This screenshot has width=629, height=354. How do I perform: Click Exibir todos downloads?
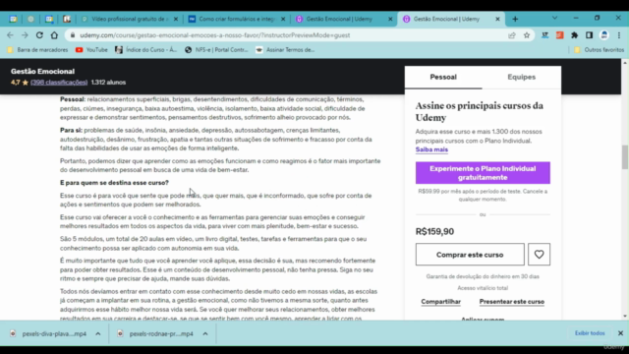click(590, 333)
